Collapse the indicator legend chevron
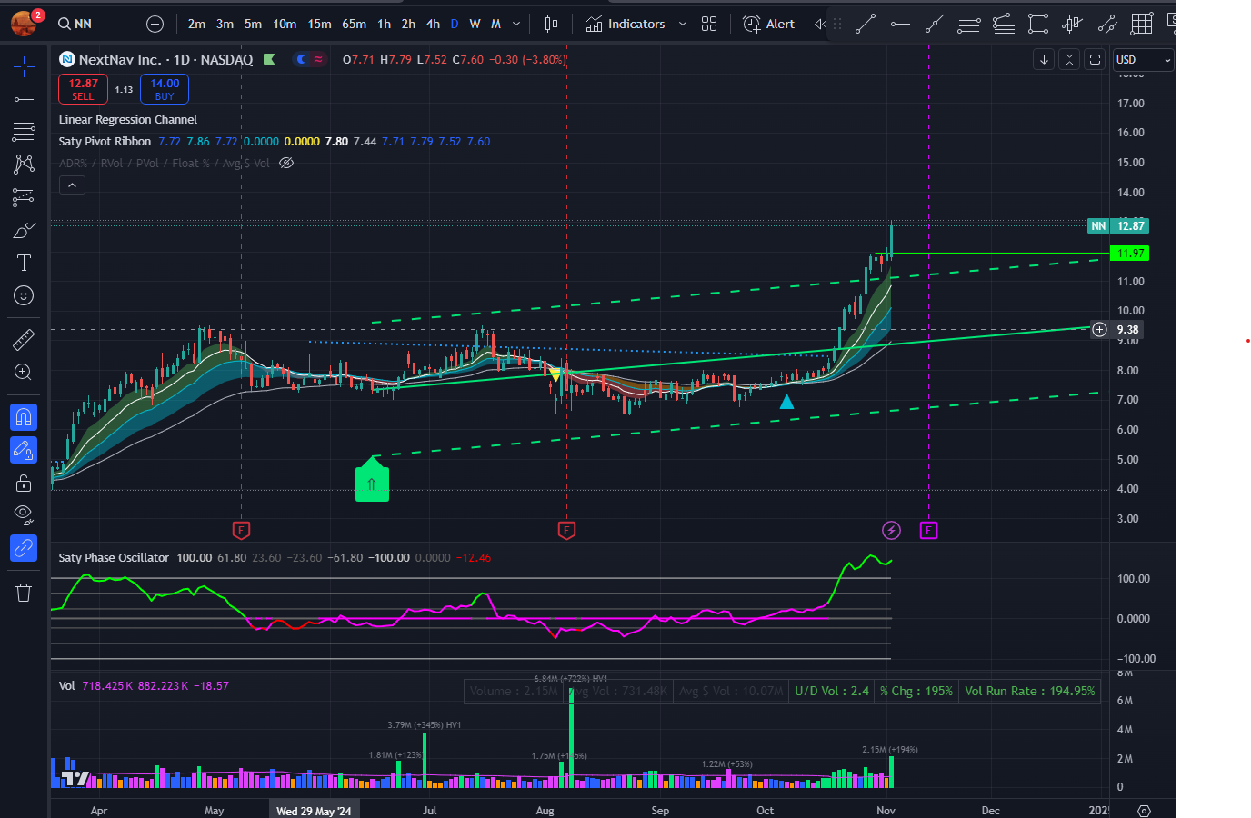 click(x=72, y=185)
